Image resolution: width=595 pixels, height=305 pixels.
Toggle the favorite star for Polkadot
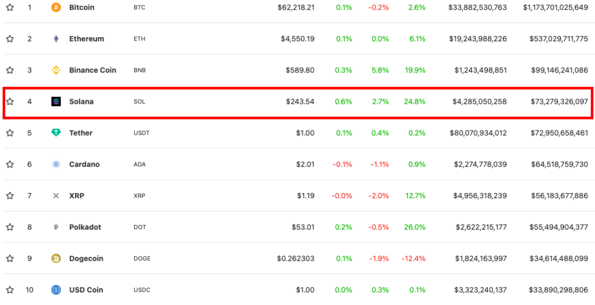pos(10,227)
